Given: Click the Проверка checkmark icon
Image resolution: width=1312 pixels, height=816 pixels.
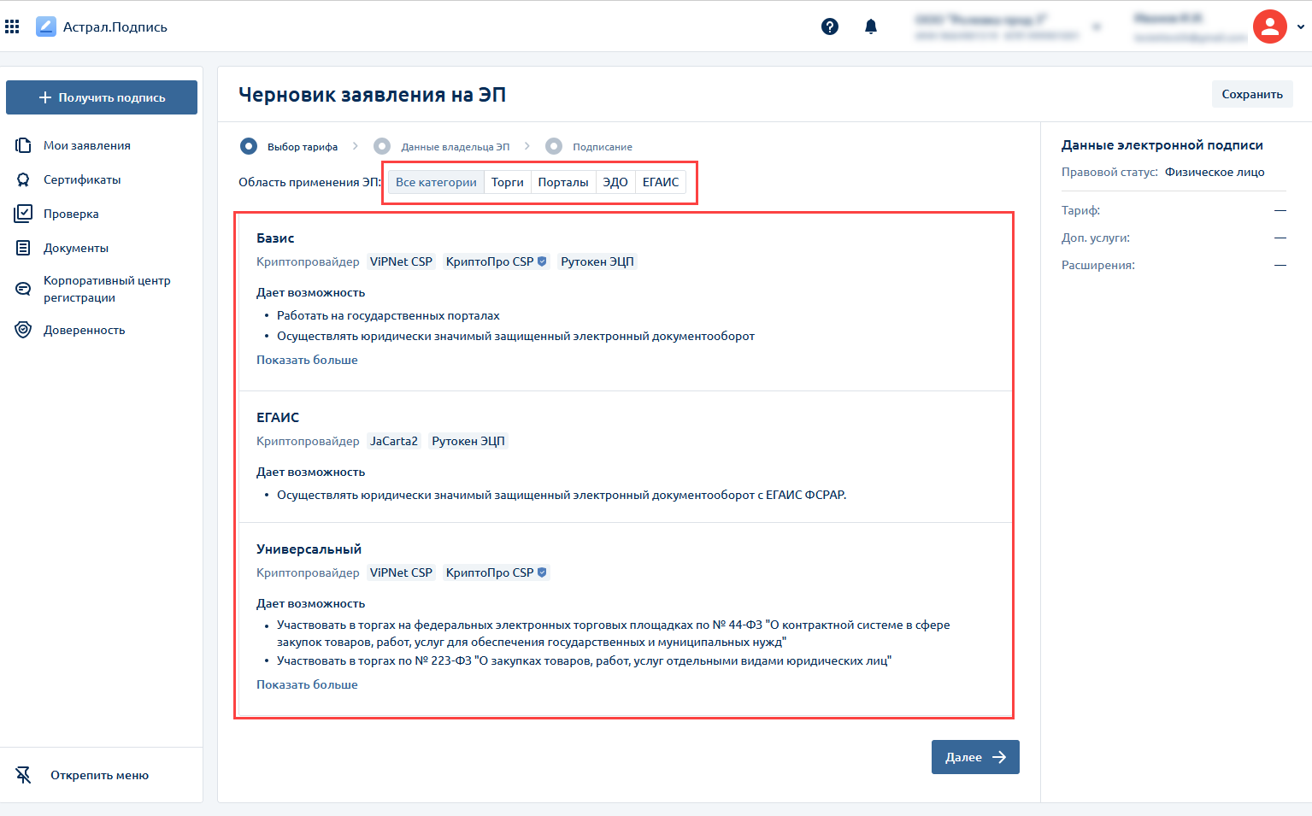Looking at the screenshot, I should coord(24,214).
